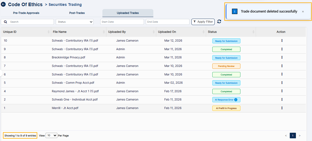
Task: Open three-dot menu for Schwab - Comm Prop Acct.pdf
Action: [282, 83]
